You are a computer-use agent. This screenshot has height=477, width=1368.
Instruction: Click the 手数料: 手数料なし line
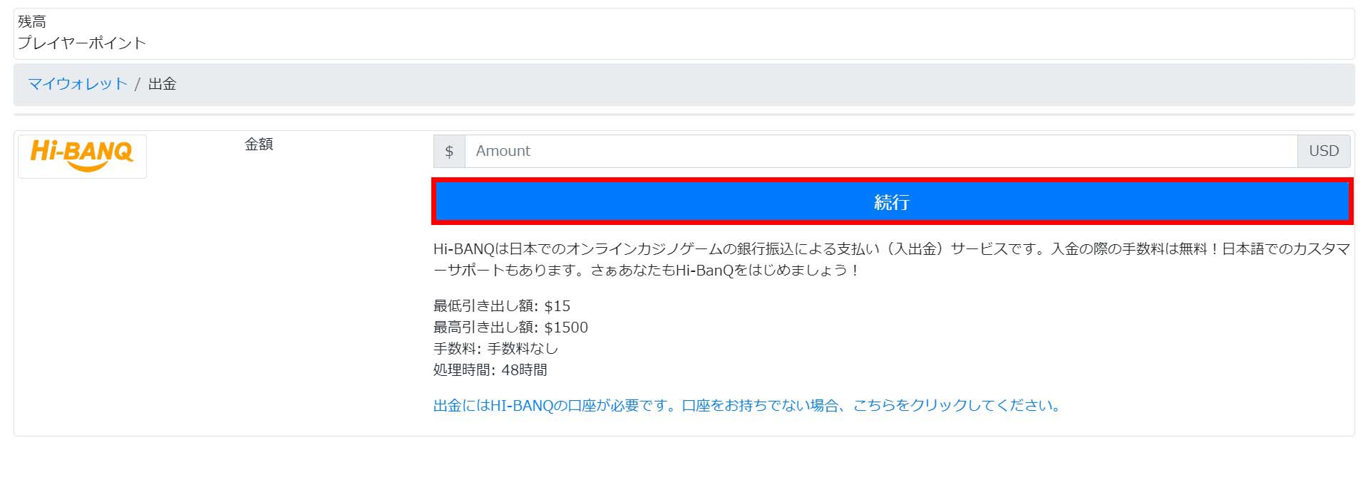[x=495, y=349]
